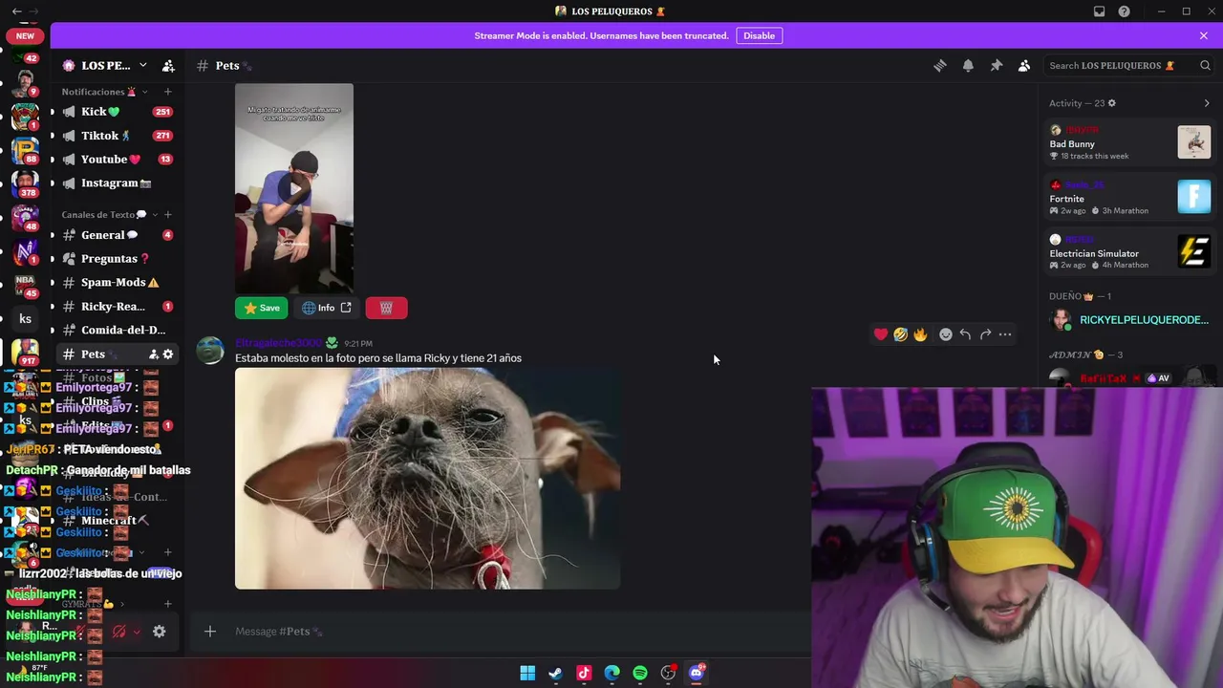The height and width of the screenshot is (688, 1223).
Task: Open Activity settings gear icon
Action: pyautogui.click(x=1111, y=103)
